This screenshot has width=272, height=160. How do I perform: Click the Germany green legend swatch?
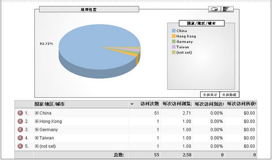[x=174, y=41]
